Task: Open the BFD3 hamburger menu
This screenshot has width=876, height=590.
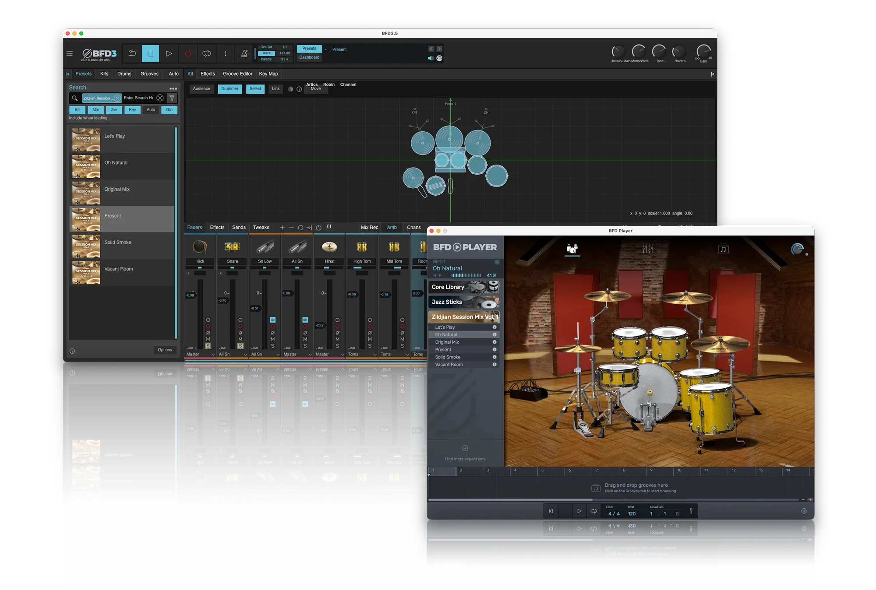Action: pyautogui.click(x=70, y=53)
